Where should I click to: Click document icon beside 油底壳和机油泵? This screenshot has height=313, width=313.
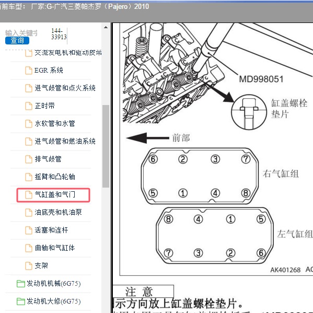(29, 213)
